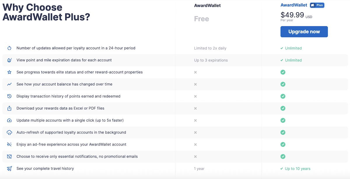Click the ad-free experience icon
Image resolution: width=350 pixels, height=179 pixels.
point(9,145)
